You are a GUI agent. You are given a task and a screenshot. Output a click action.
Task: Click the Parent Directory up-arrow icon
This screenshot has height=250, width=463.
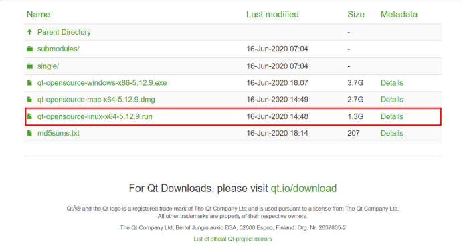tap(29, 32)
